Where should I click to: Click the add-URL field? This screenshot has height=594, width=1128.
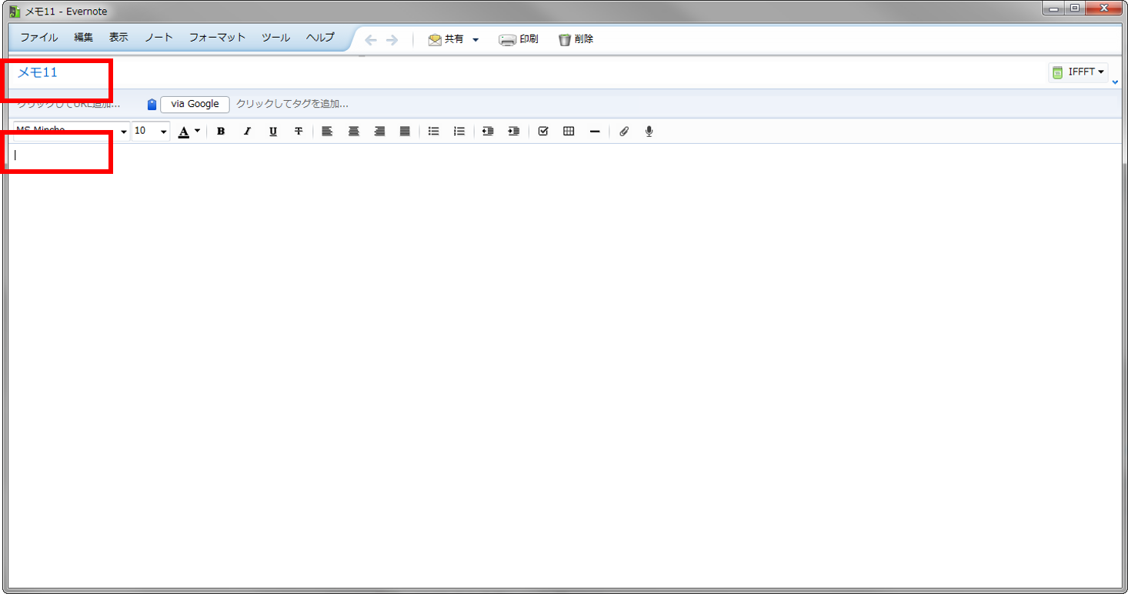pos(68,104)
